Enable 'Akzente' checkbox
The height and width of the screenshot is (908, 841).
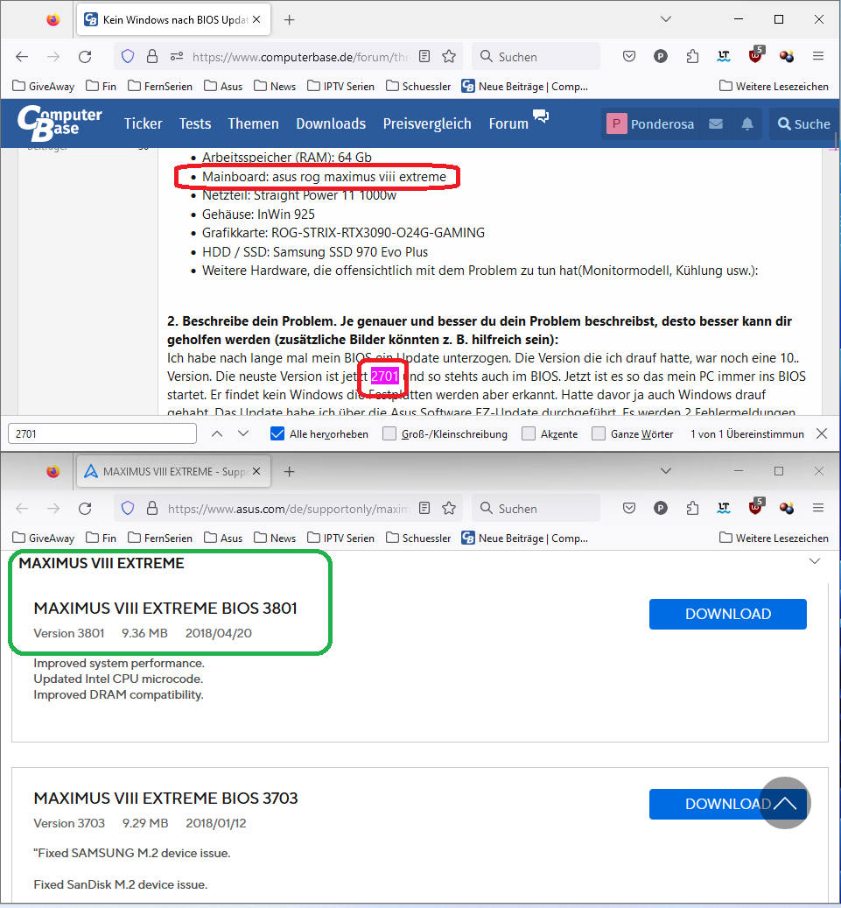529,433
